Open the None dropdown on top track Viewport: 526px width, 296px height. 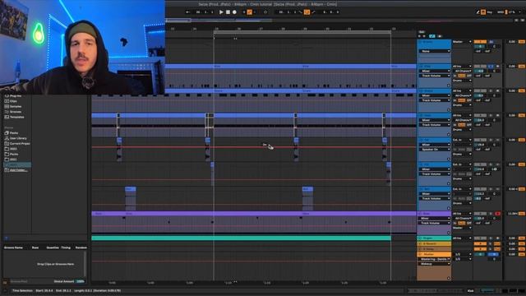click(x=435, y=51)
